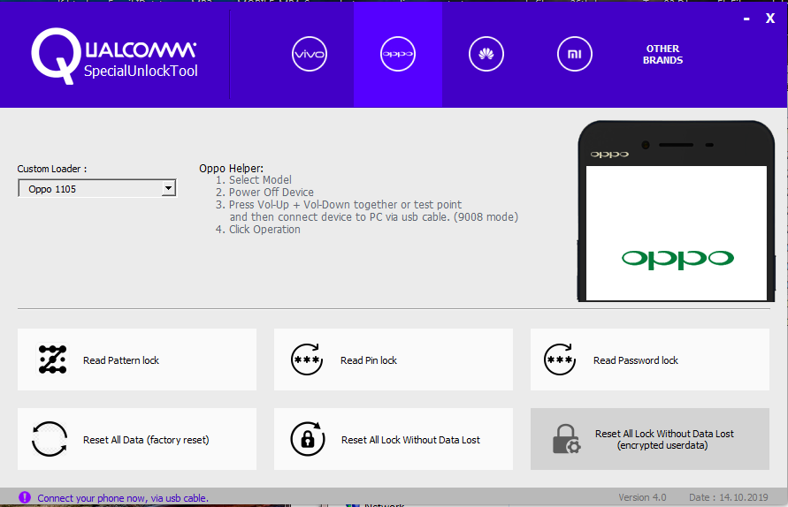
Task: Click the Read Pin lock label
Action: coord(369,360)
